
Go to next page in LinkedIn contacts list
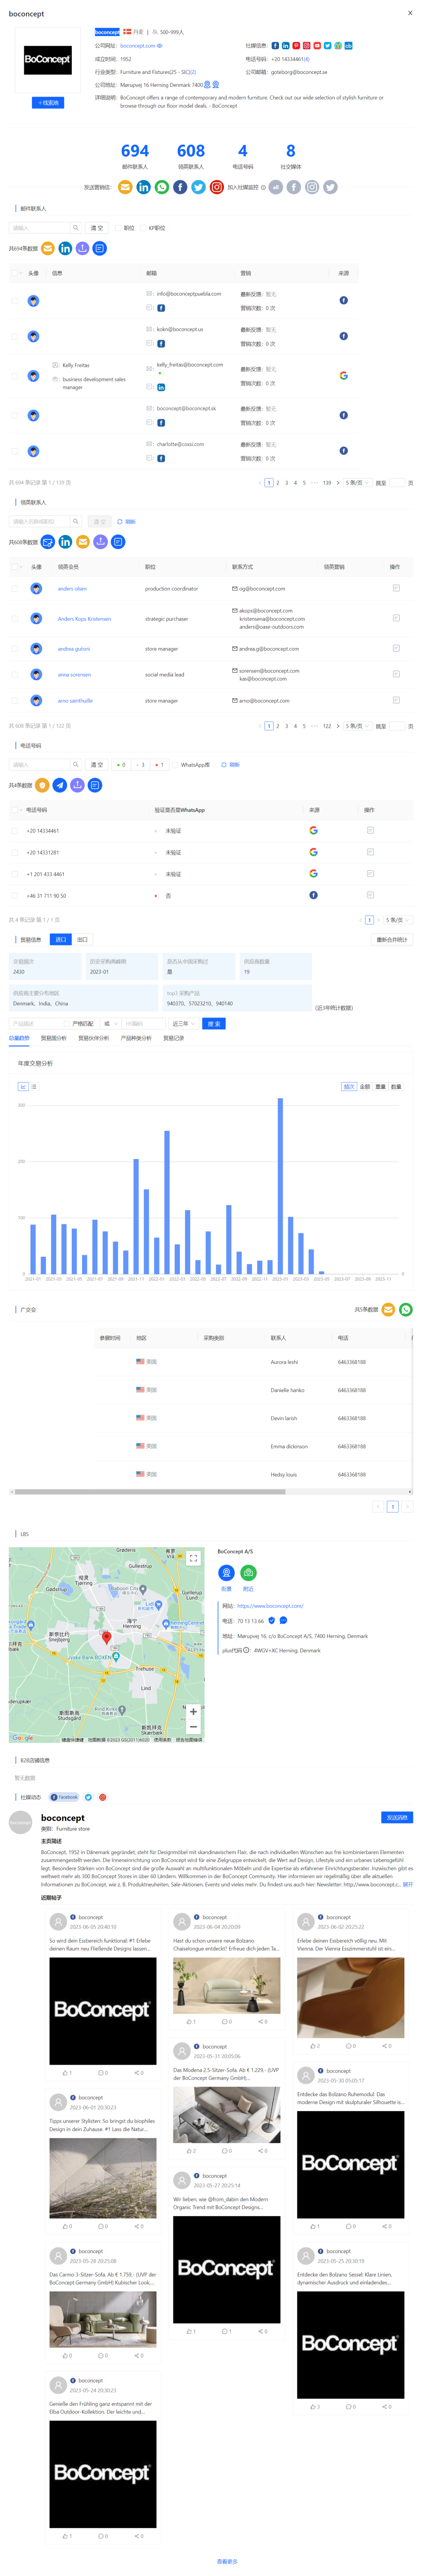[338, 726]
